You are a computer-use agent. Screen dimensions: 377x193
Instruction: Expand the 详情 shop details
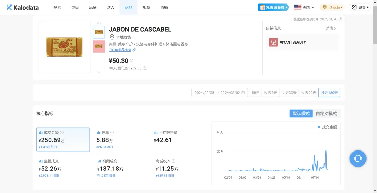click(331, 28)
